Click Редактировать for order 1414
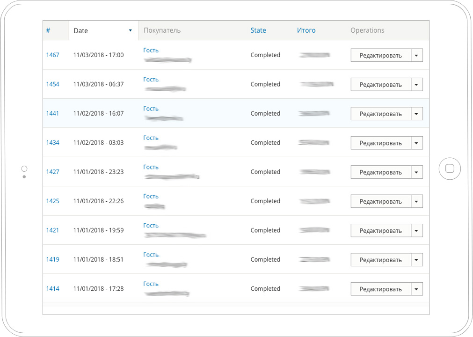Image resolution: width=473 pixels, height=337 pixels. [381, 289]
